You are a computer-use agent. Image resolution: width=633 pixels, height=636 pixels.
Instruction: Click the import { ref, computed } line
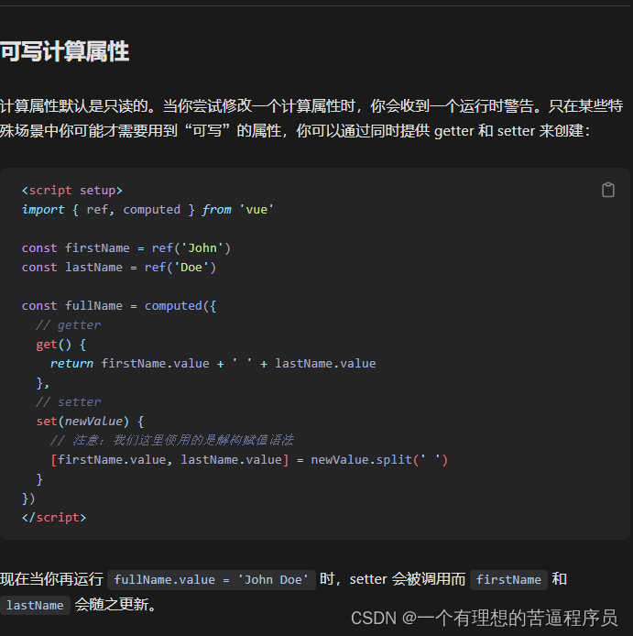(147, 210)
